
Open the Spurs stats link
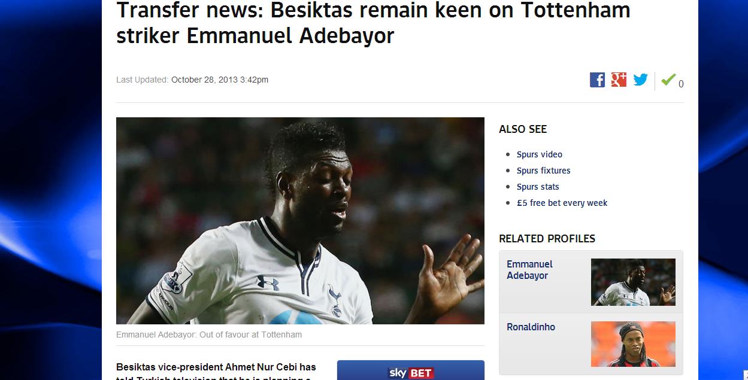click(x=538, y=187)
